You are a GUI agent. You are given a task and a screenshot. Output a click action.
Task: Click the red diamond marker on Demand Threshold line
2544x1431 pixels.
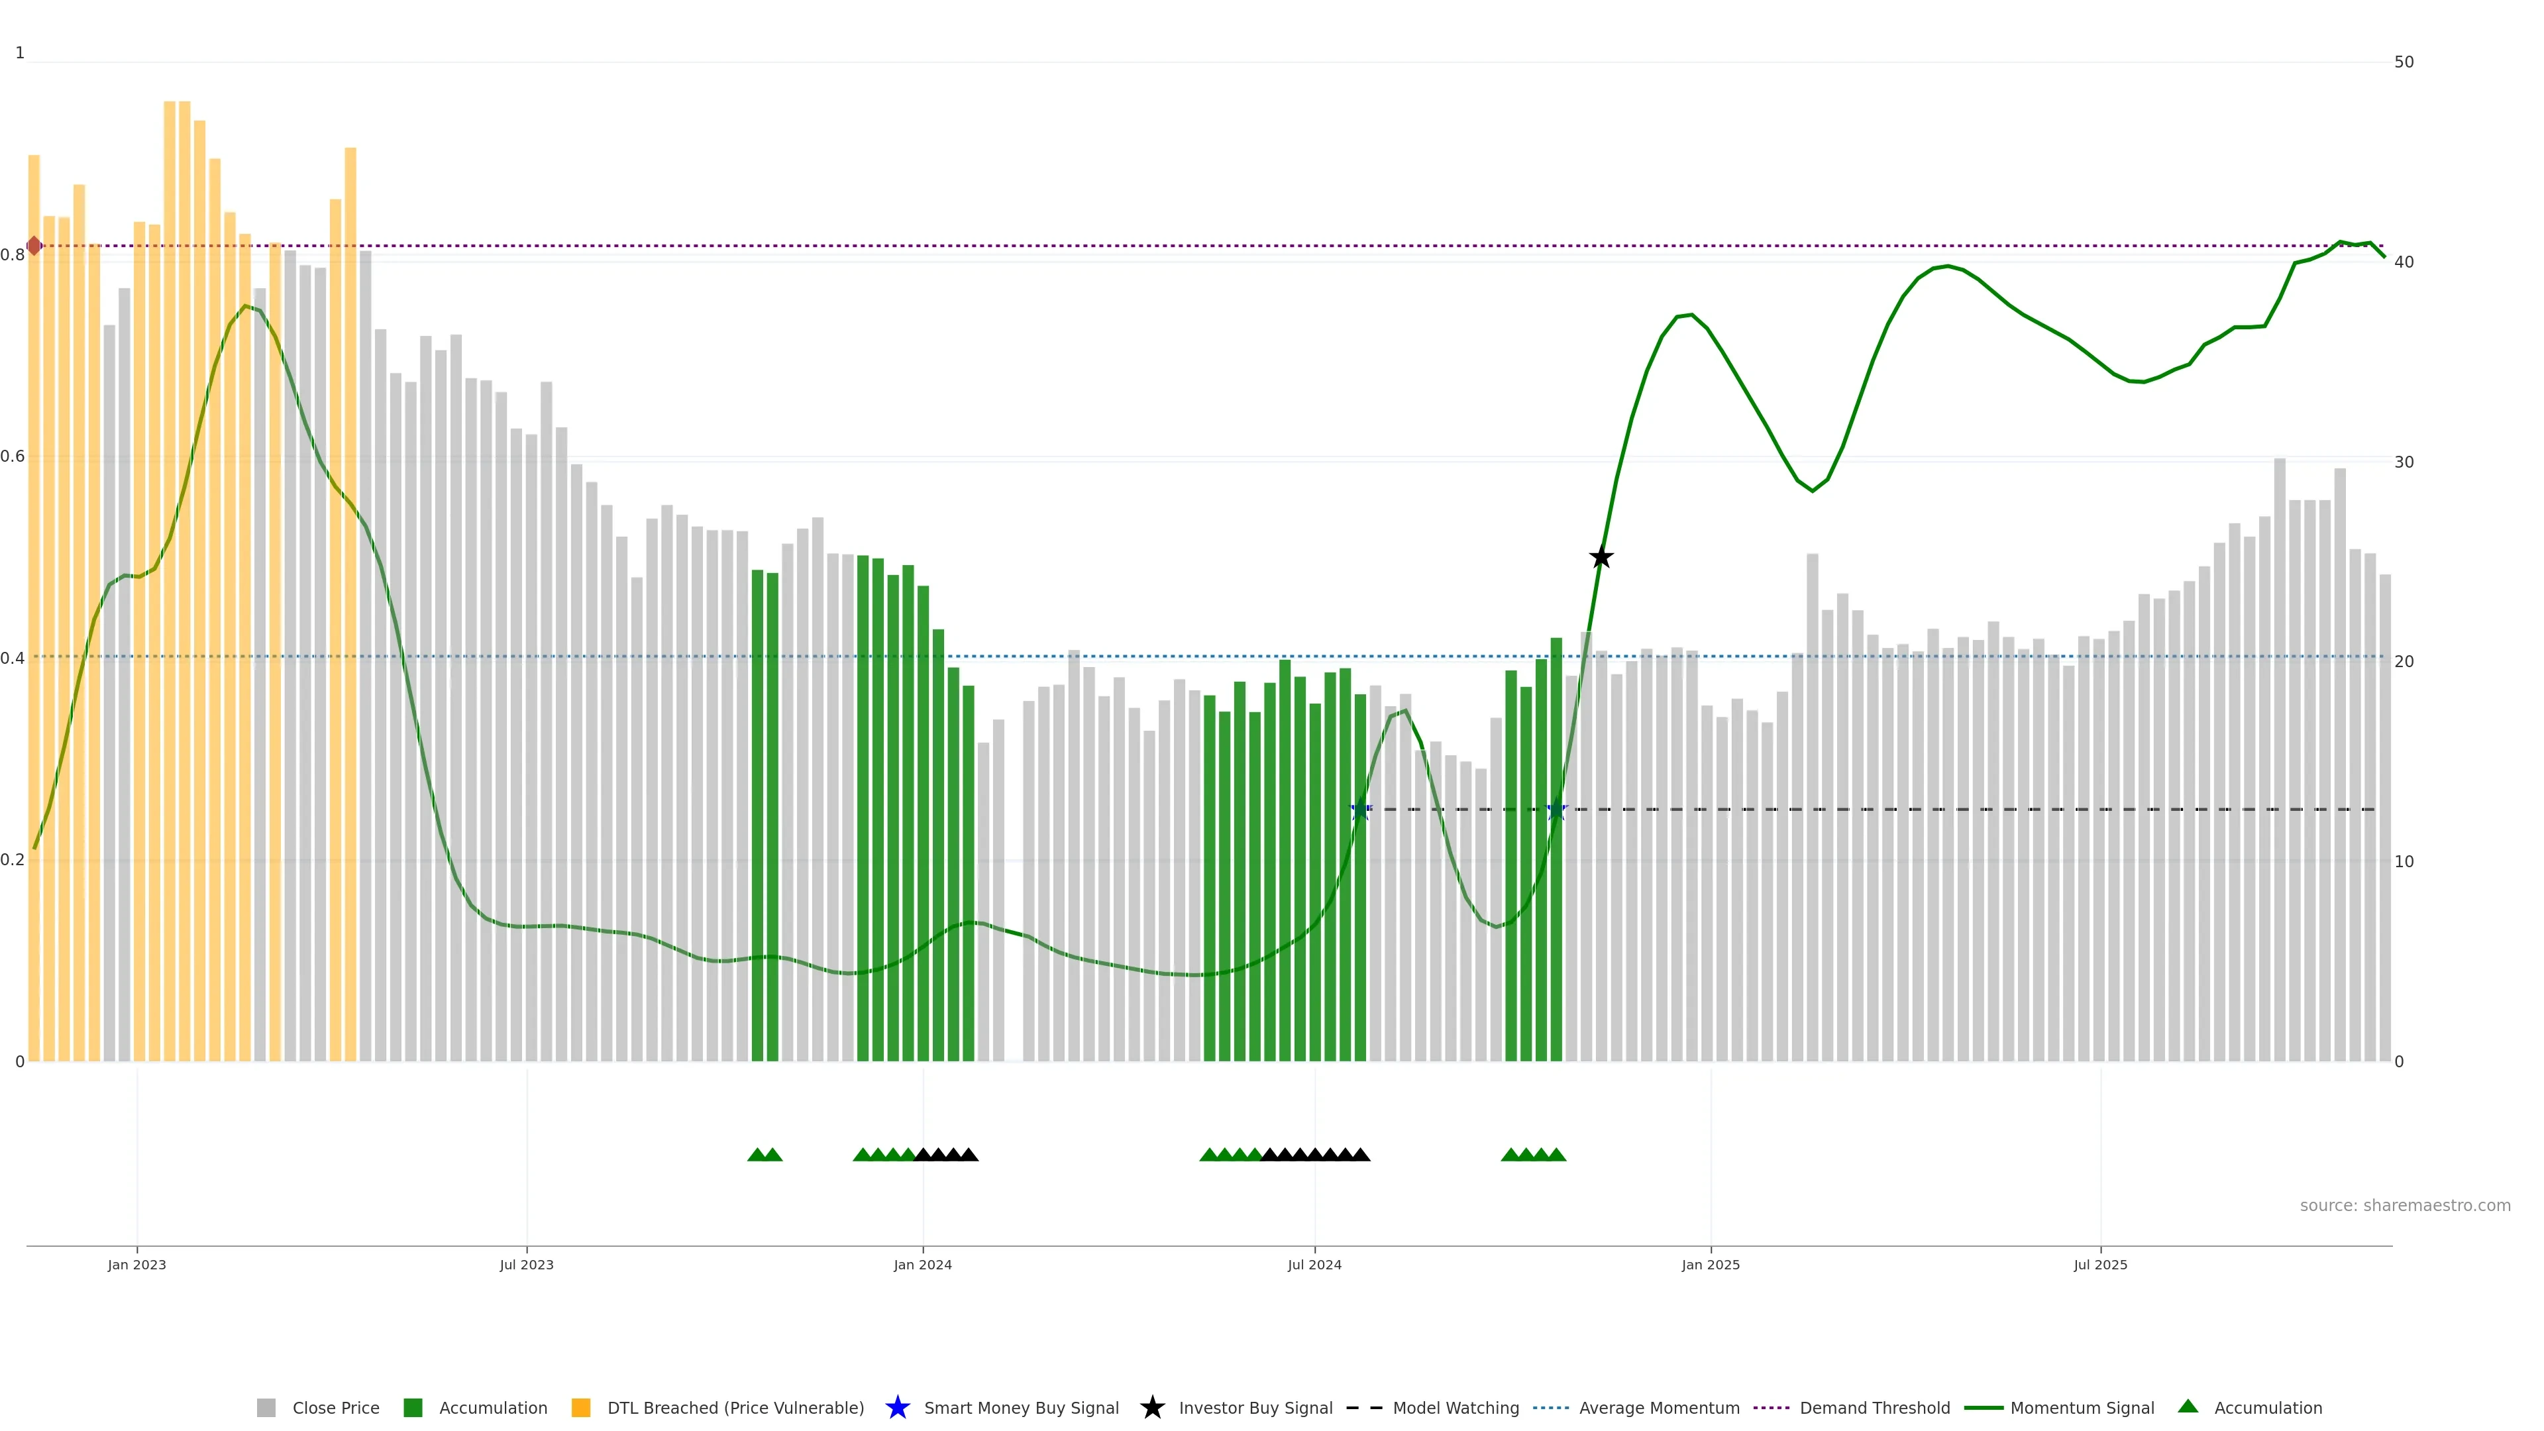click(x=34, y=246)
